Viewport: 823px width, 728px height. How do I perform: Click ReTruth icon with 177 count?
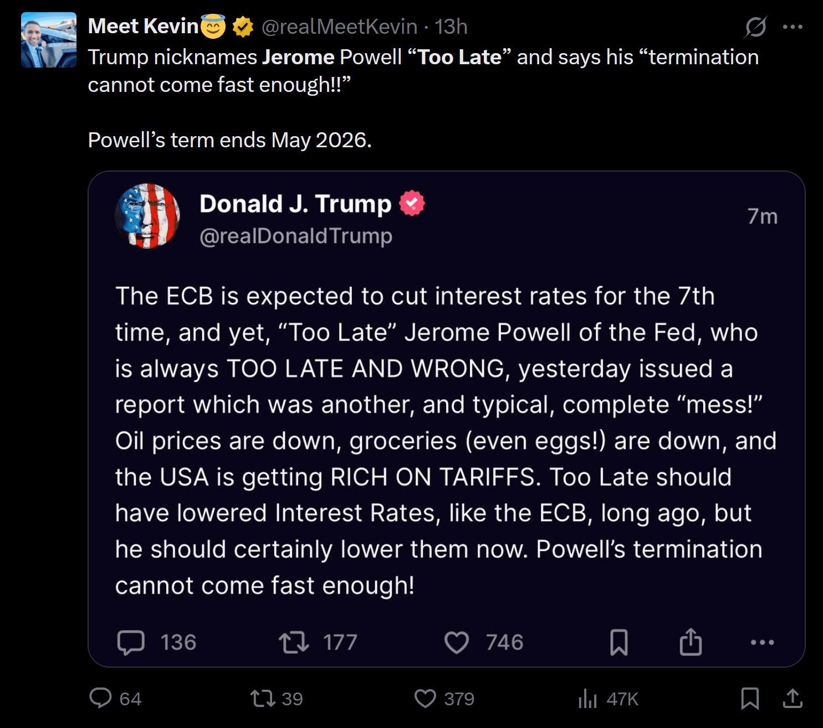(x=294, y=642)
